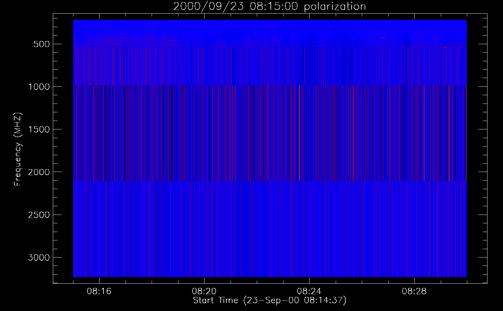The height and width of the screenshot is (311, 503).
Task: Click the 3000 frequency tick label
Action: point(39,258)
